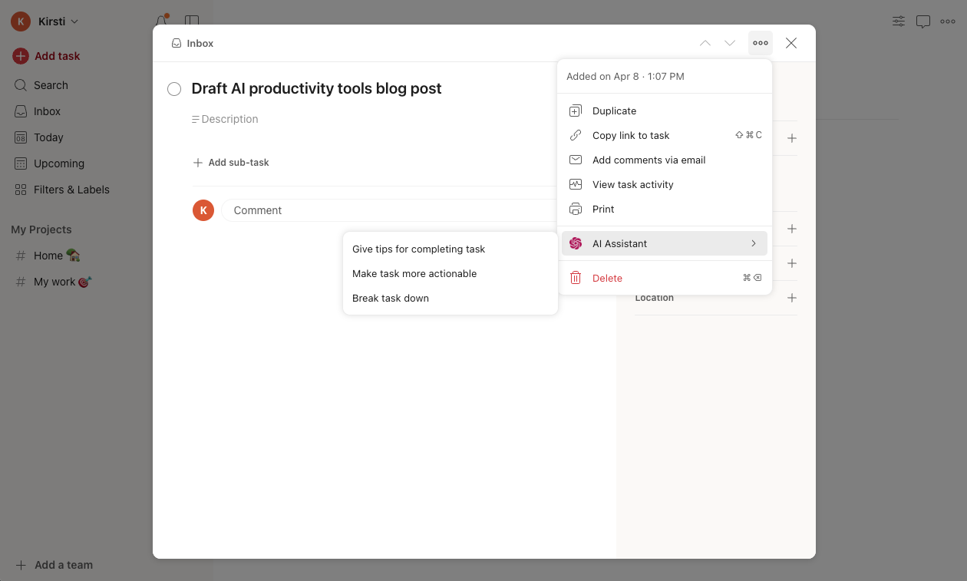Open View task activity
The height and width of the screenshot is (581, 967).
[x=632, y=184]
